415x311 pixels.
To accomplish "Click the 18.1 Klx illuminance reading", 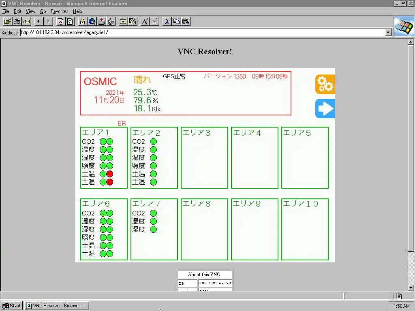I will click(147, 109).
